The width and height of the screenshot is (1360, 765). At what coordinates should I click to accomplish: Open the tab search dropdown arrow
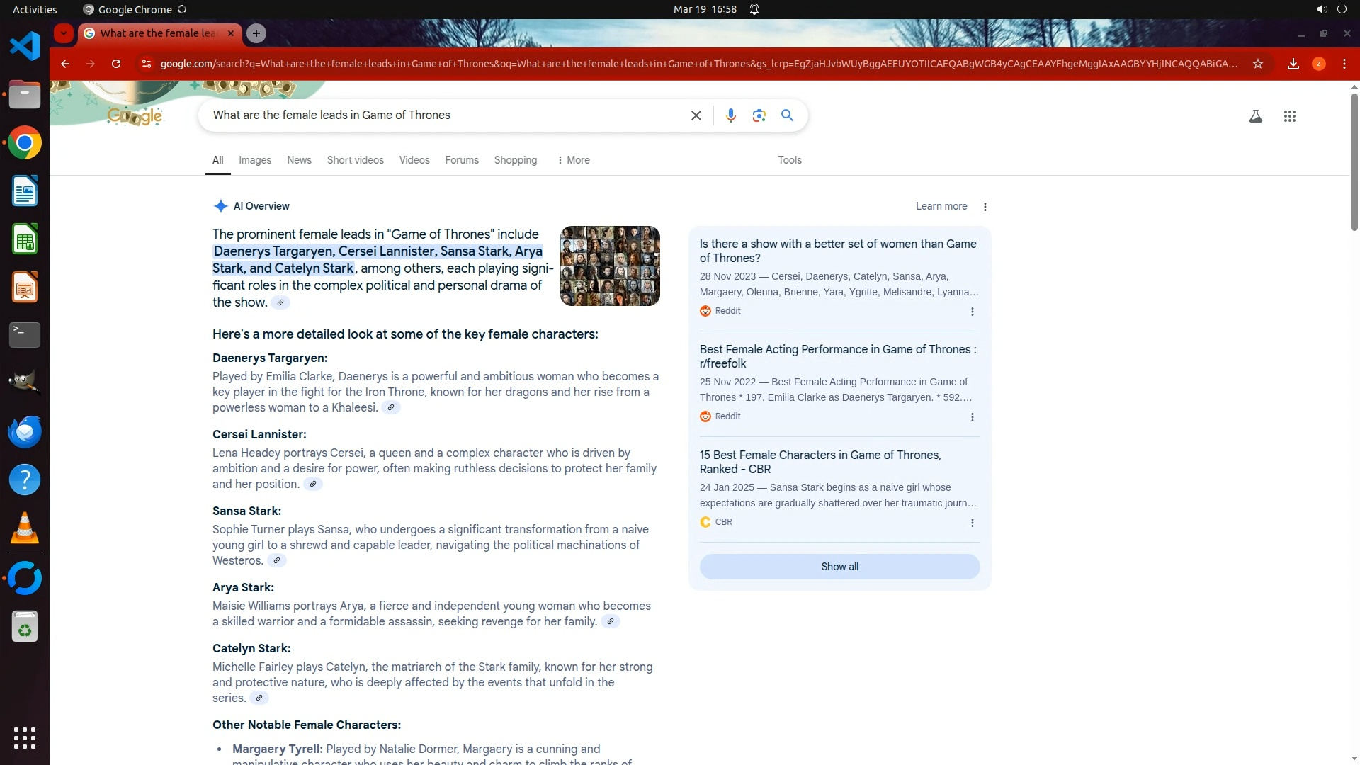[x=64, y=33]
